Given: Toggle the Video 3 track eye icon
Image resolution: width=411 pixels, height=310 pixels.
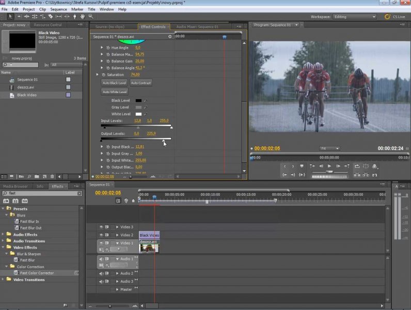Looking at the screenshot, I should pyautogui.click(x=101, y=227).
